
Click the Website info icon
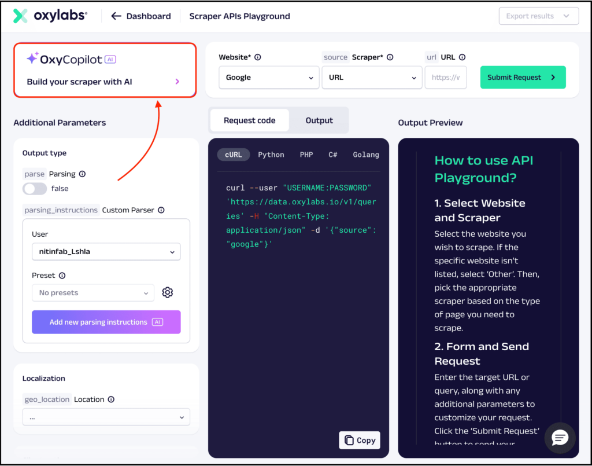pos(258,57)
